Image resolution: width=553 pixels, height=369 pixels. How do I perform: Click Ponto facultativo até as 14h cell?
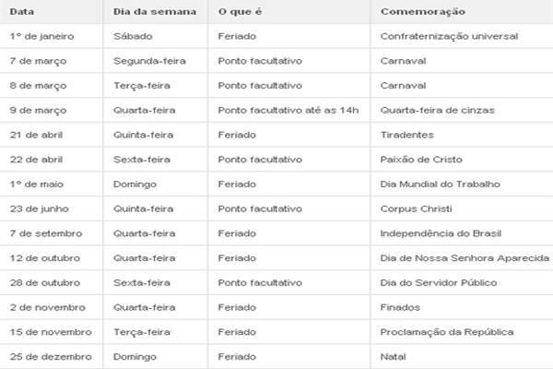pyautogui.click(x=288, y=111)
